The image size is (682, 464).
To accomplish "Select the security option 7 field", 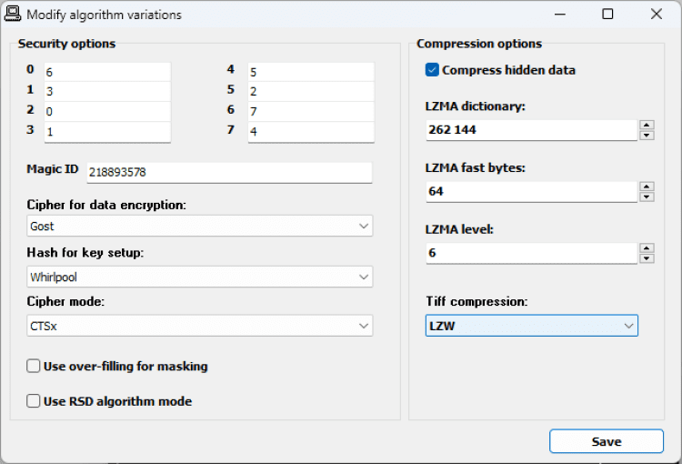I will pyautogui.click(x=309, y=132).
